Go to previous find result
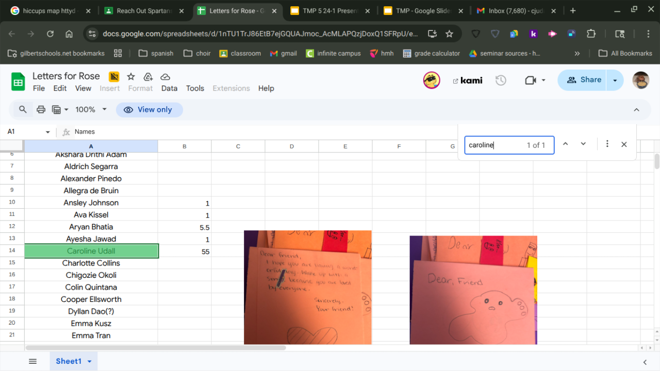This screenshot has height=371, width=660. point(565,144)
